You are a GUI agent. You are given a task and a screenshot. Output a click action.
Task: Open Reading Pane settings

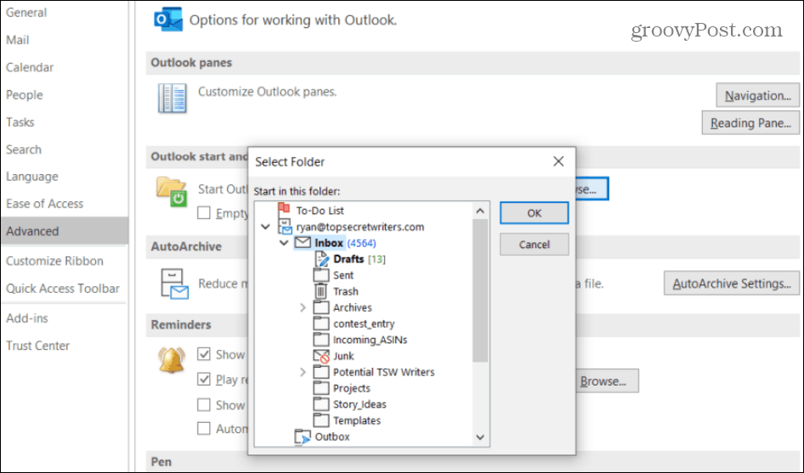750,123
